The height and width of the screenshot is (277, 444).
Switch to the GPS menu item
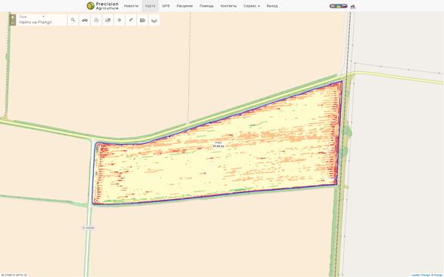tap(166, 6)
